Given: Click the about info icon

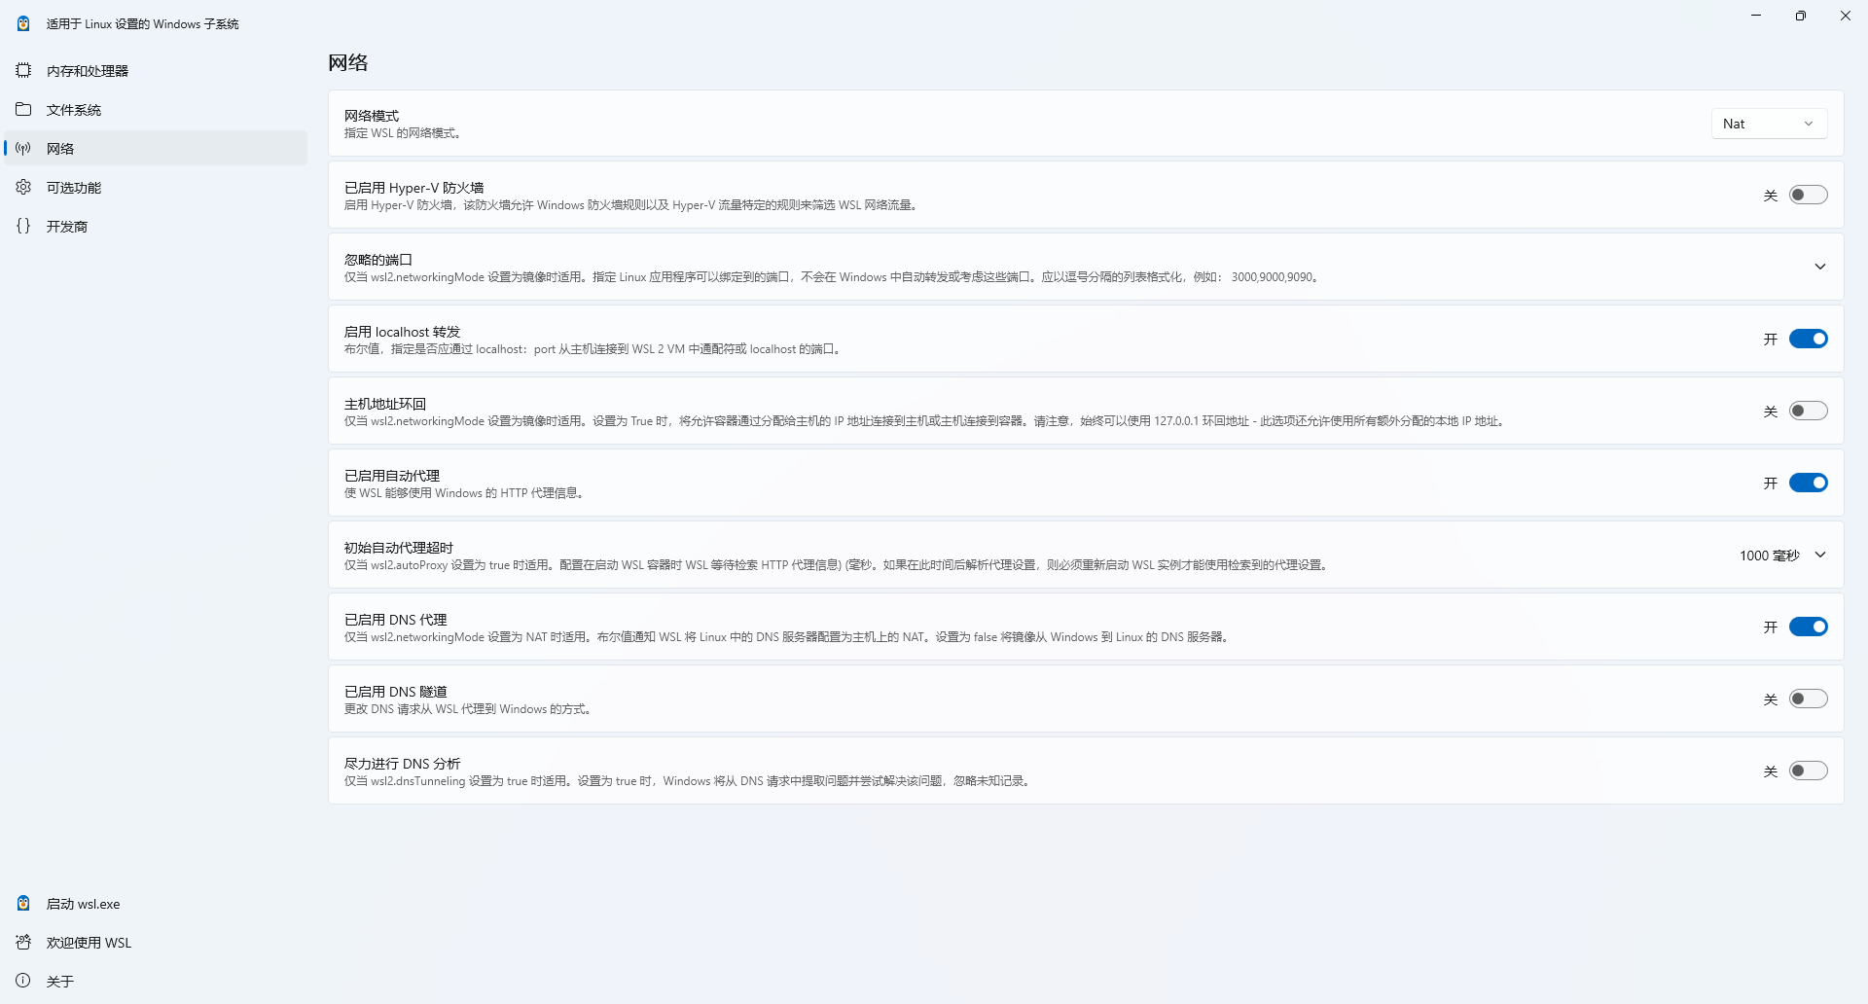Looking at the screenshot, I should tap(22, 981).
